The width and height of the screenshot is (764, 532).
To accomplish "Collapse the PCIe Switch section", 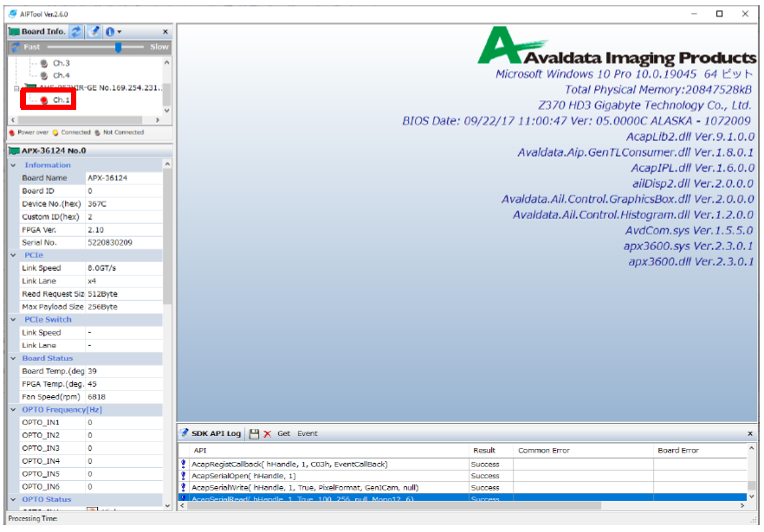I will (13, 319).
